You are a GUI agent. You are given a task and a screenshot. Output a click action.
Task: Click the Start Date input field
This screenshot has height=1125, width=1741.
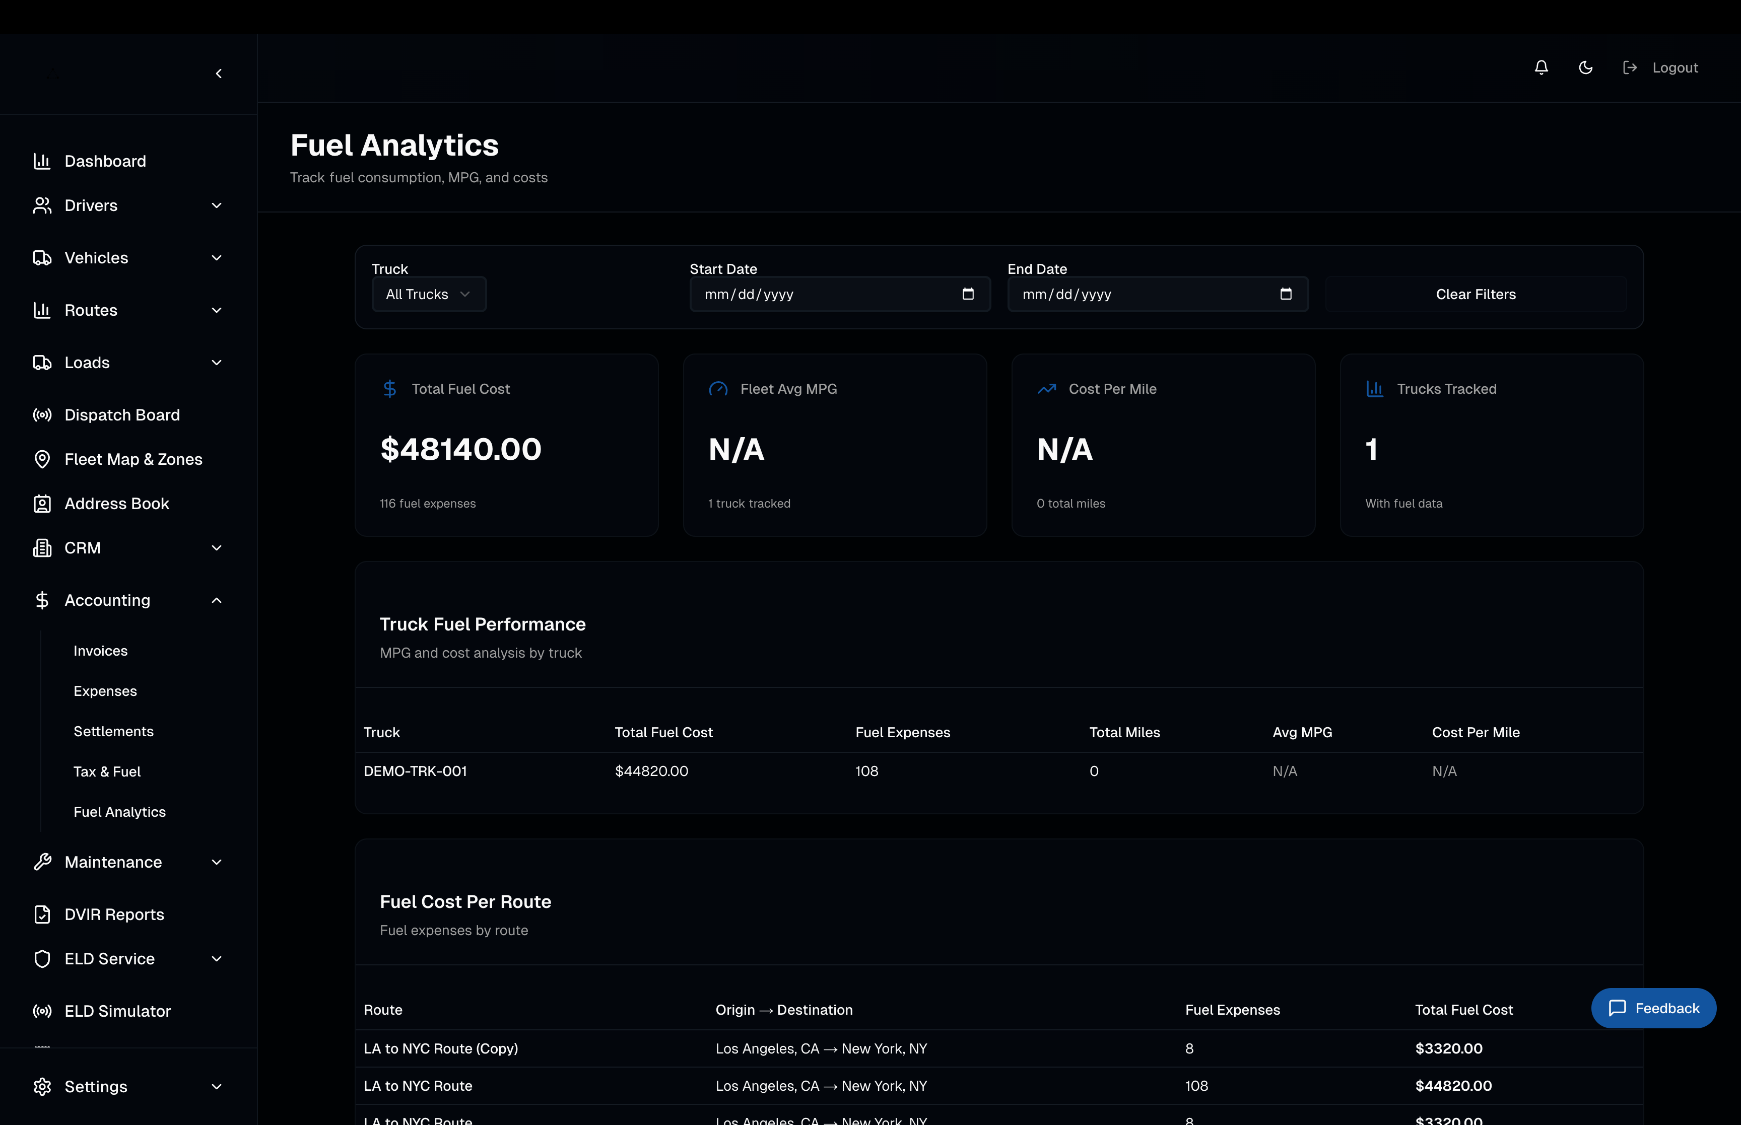tap(818, 295)
